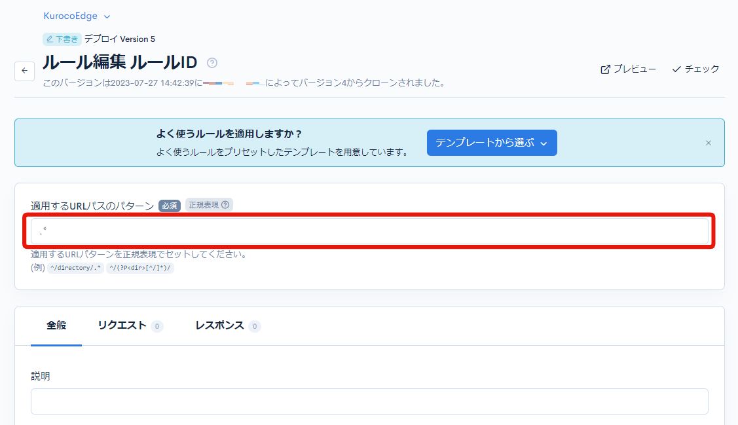Click the ^/directory/.* example pattern
Viewport: 738px width, 425px height.
pos(75,268)
